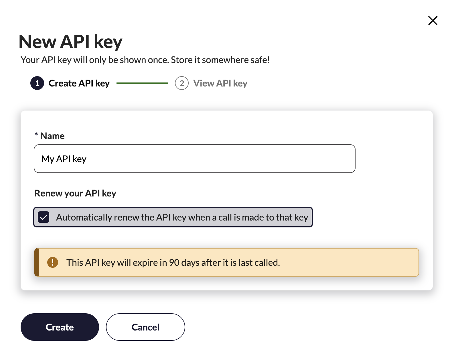Viewport: 454px width, 362px height.
Task: Click the 'Store it somewhere safe' subtitle
Action: pos(145,60)
